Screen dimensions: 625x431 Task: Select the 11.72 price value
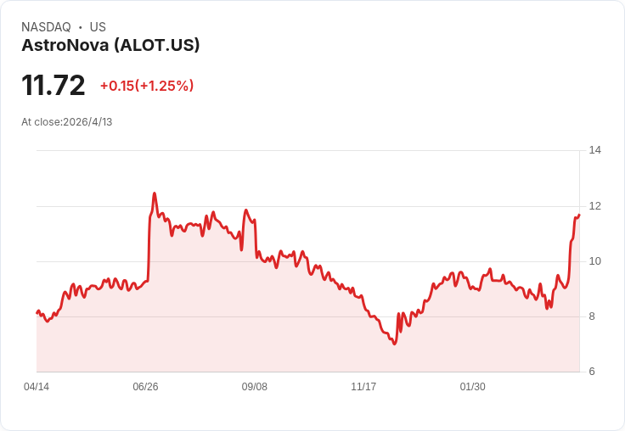click(53, 85)
